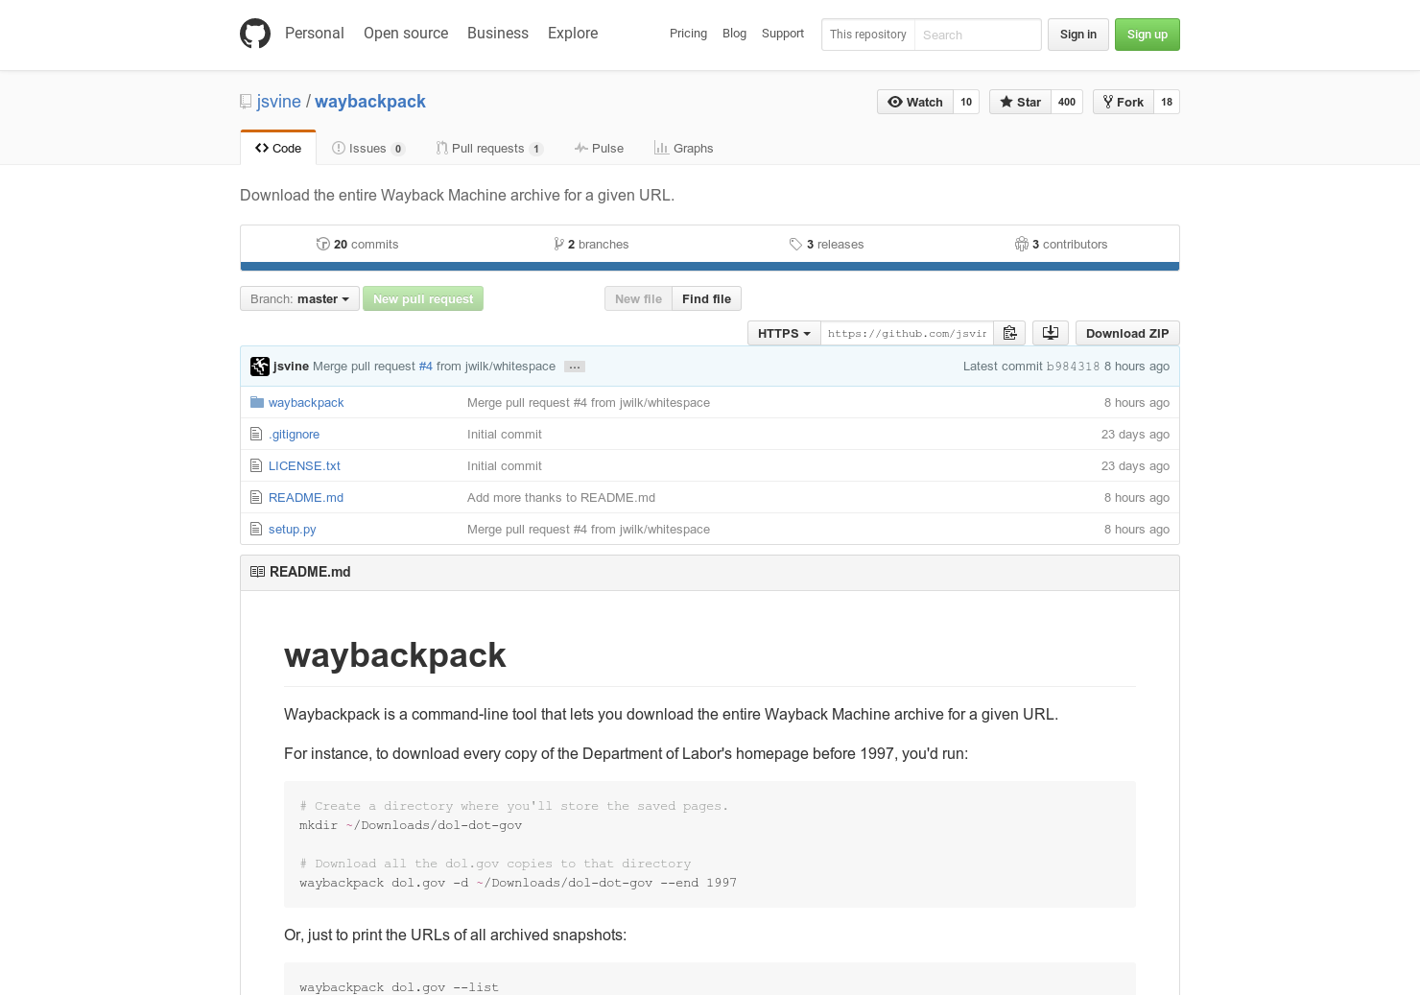
Task: Click the New file button
Action: click(638, 298)
